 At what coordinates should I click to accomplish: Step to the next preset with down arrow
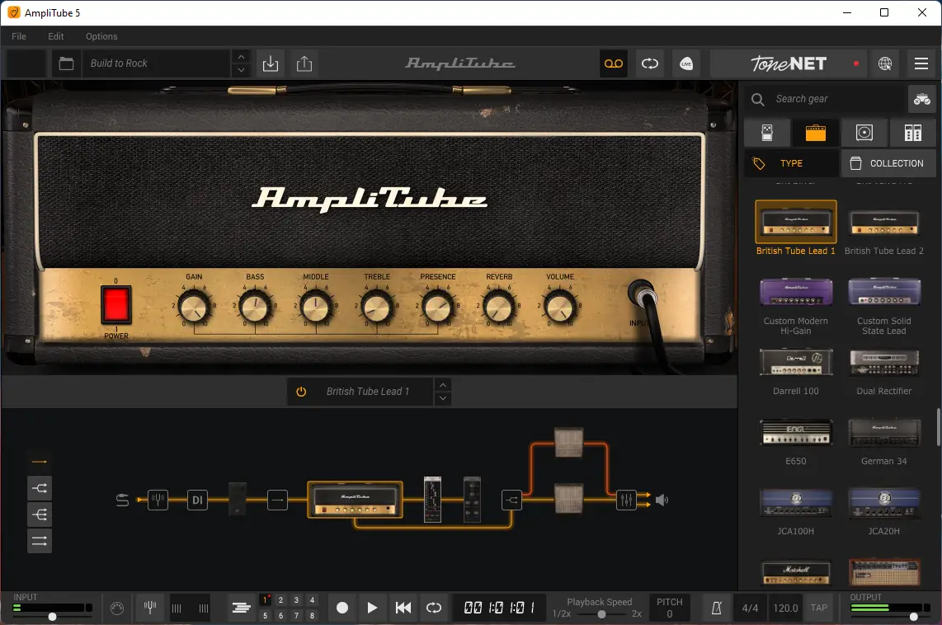[240, 71]
